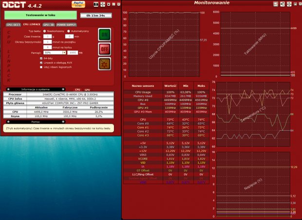
Task: Enable Użyj rdzeni logicznych checkbox
Action: 41,67
